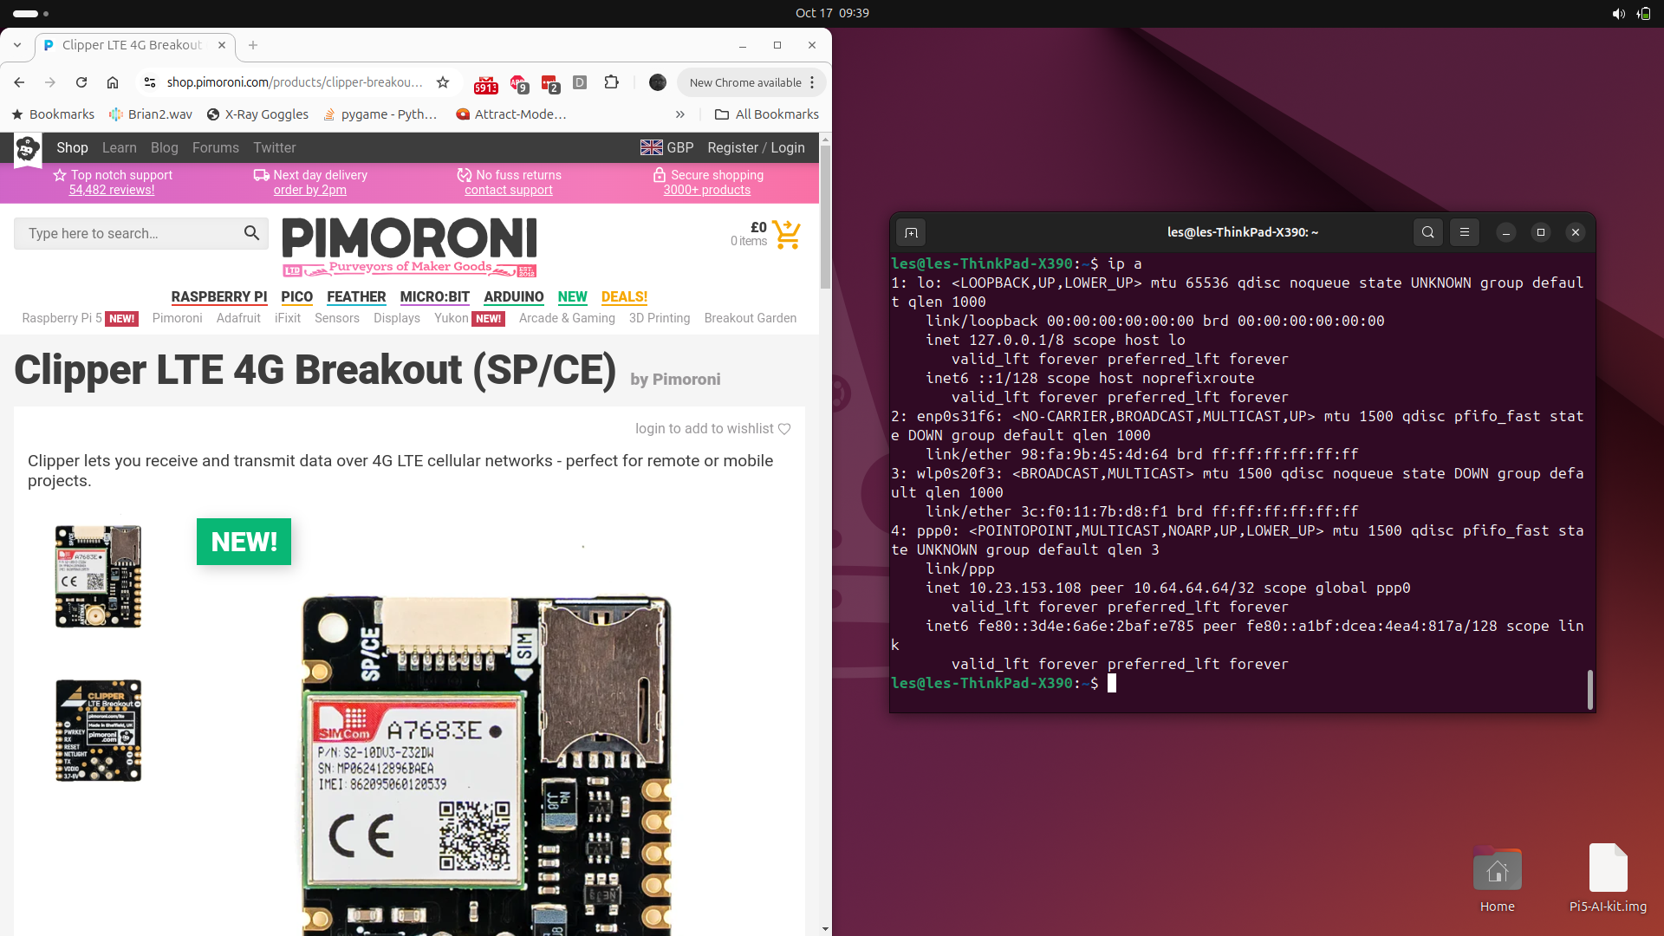1664x936 pixels.
Task: Click the Twitter link in site header
Action: (x=275, y=147)
